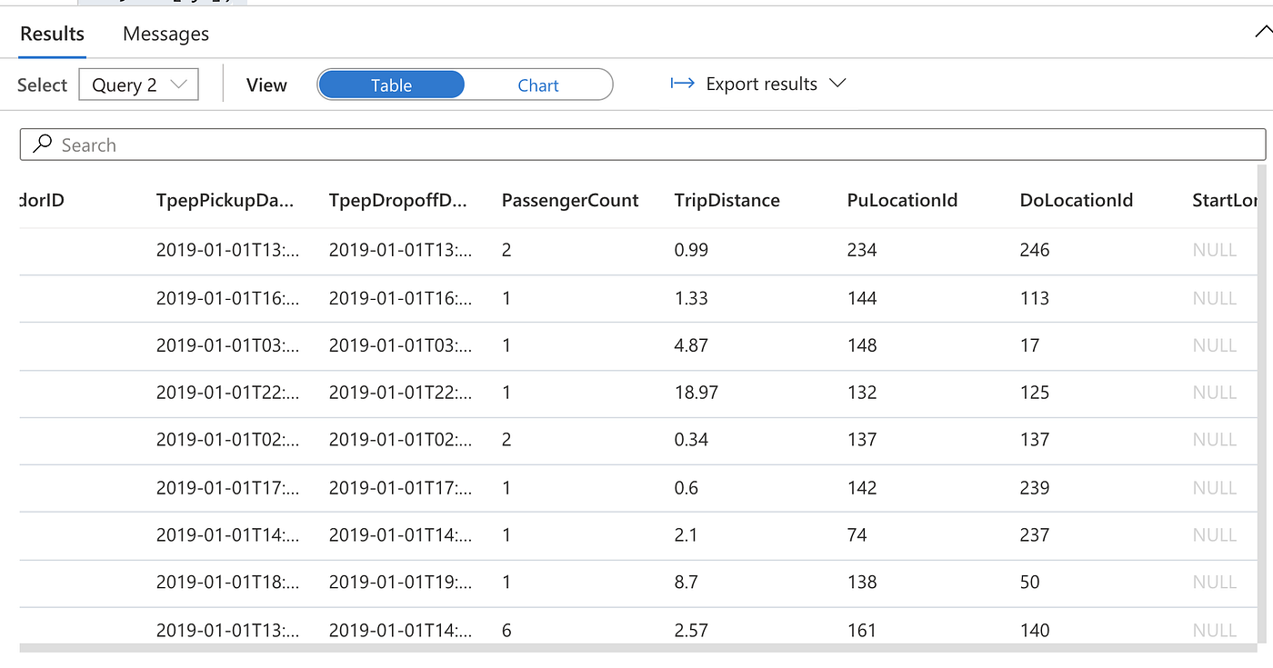
Task: Click DoLocationId column header
Action: (1077, 201)
